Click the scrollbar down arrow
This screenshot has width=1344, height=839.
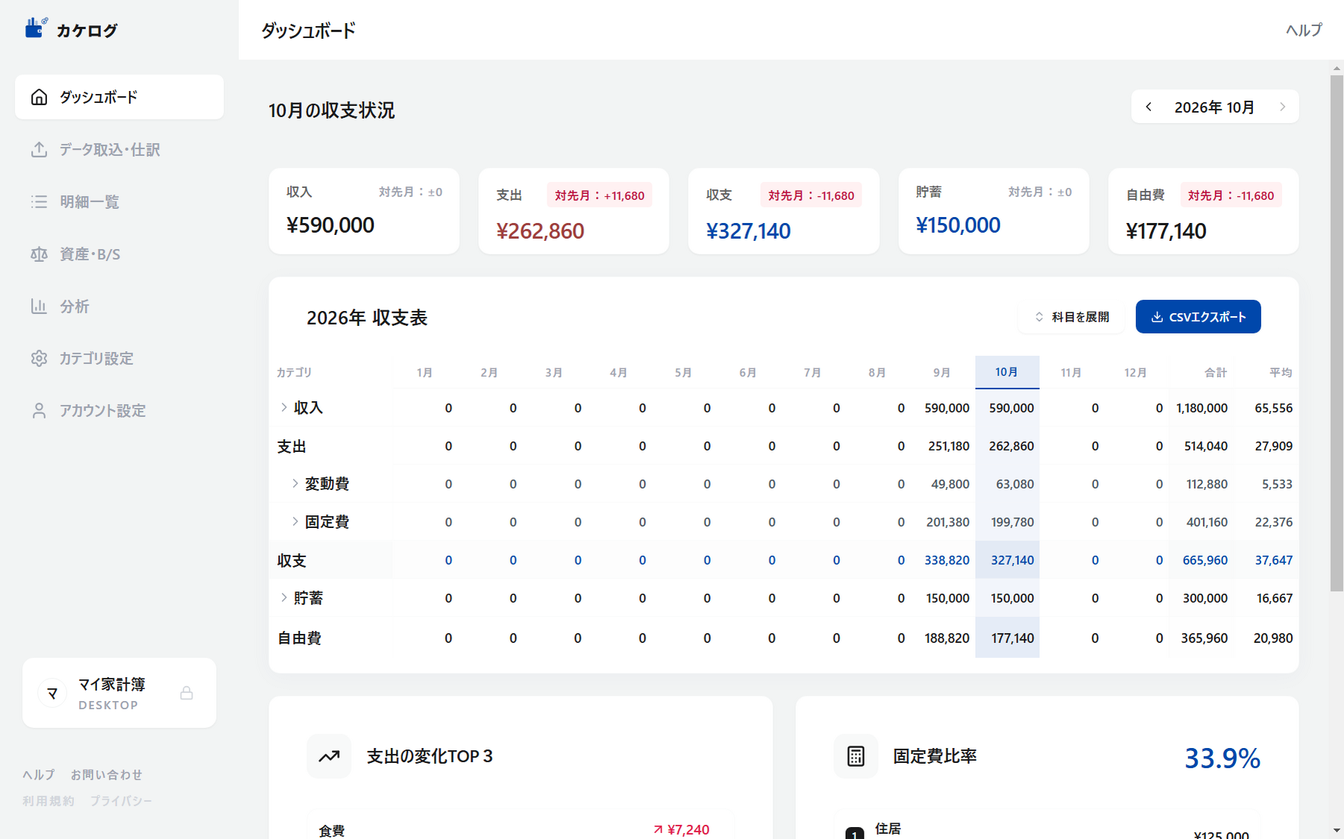(1337, 830)
